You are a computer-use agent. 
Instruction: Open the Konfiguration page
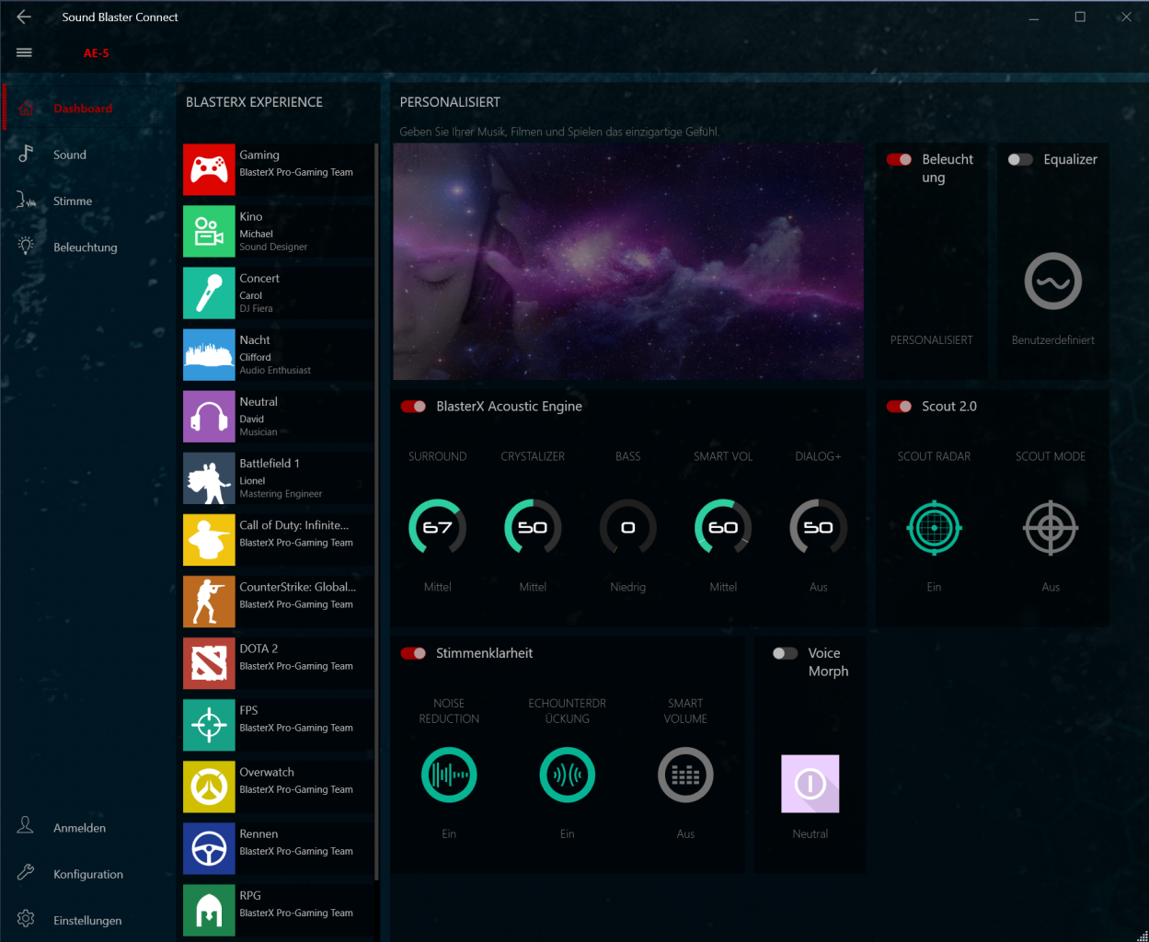pos(88,874)
